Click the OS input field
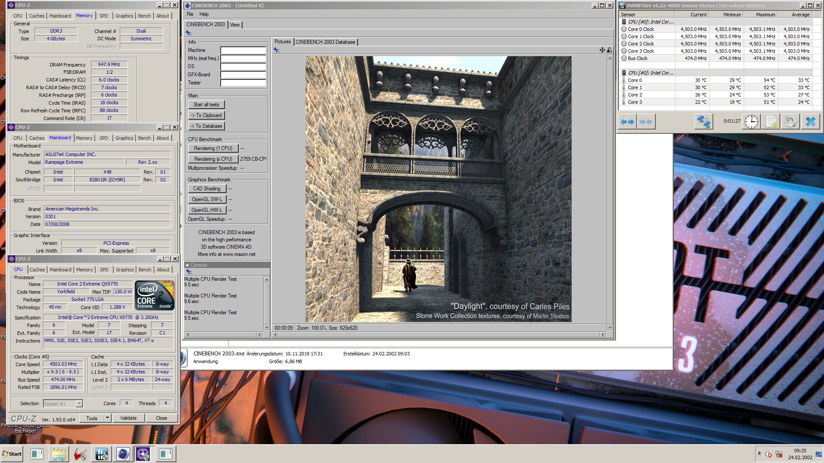Viewport: 824px width, 463px height. [243, 66]
